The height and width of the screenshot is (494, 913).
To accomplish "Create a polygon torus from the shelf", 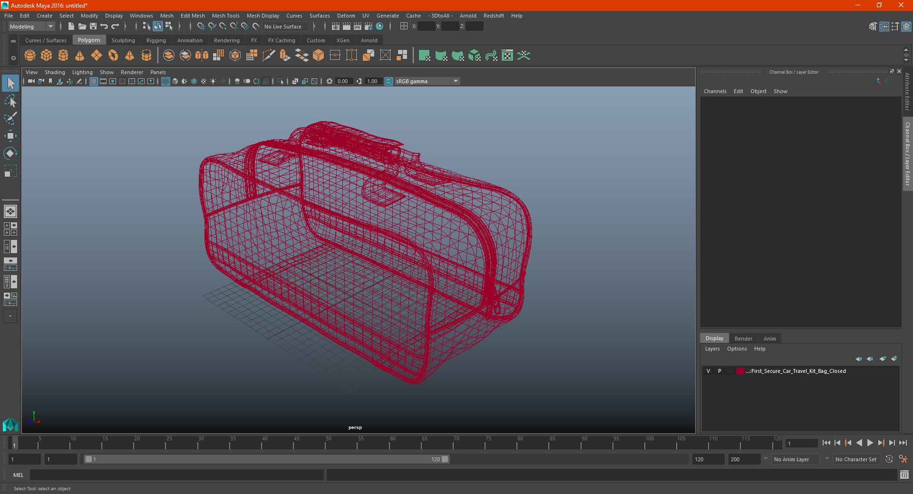I will pos(113,56).
